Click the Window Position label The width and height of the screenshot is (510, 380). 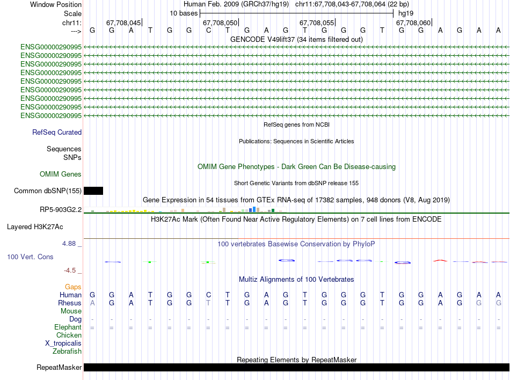56,4
